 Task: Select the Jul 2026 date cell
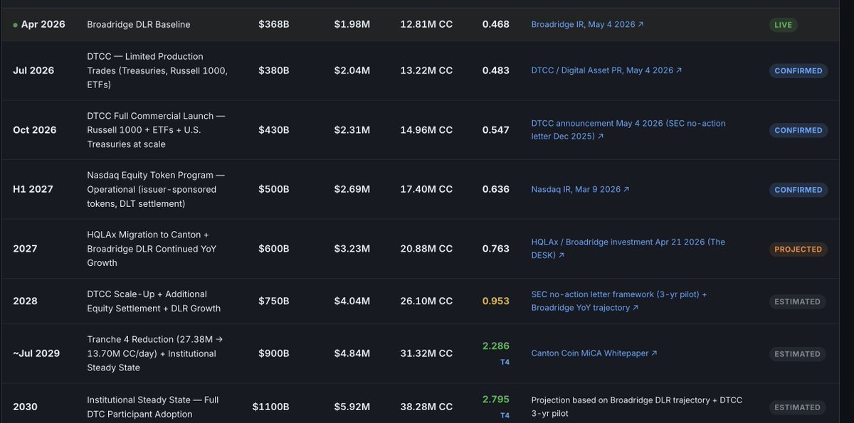point(33,70)
